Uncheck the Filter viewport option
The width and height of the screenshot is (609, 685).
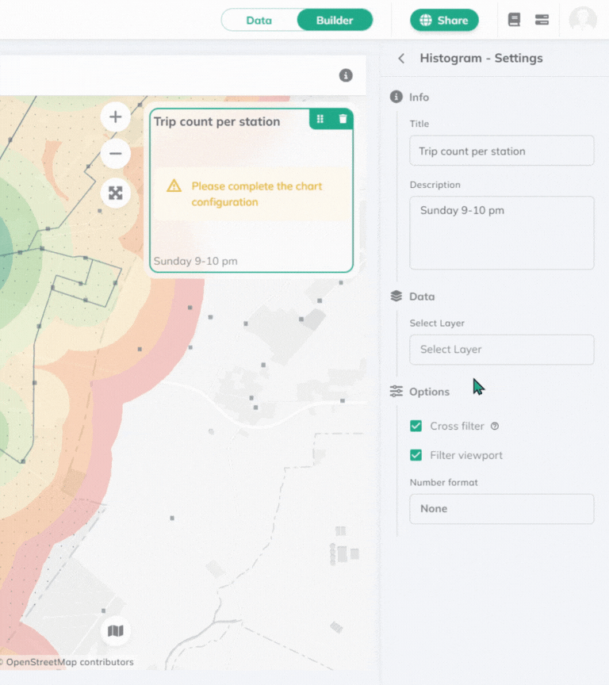[x=416, y=455]
